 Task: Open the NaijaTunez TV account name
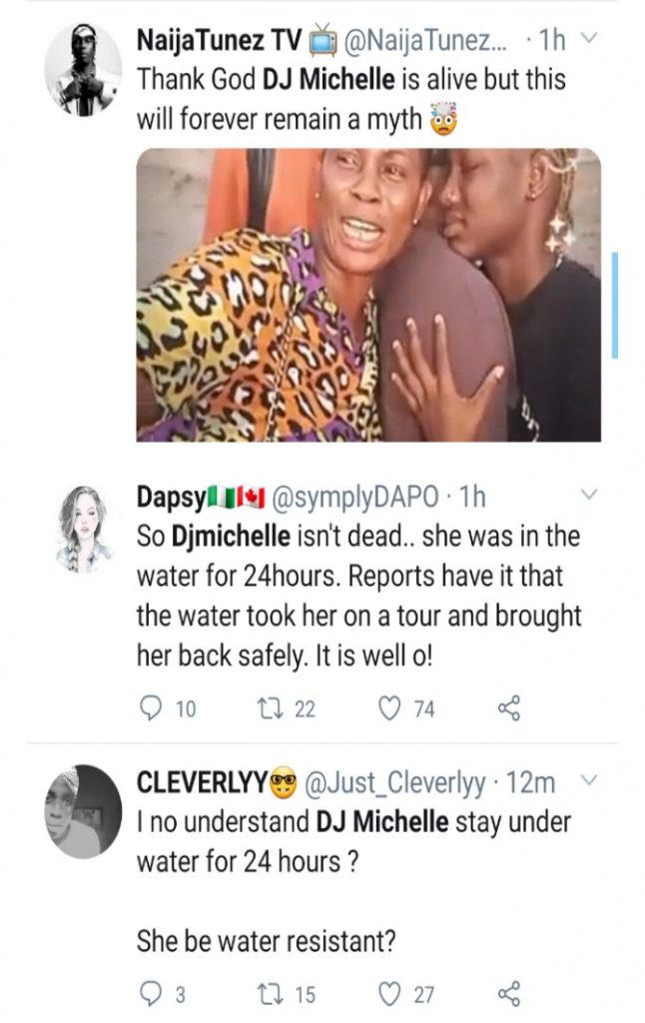click(x=214, y=41)
